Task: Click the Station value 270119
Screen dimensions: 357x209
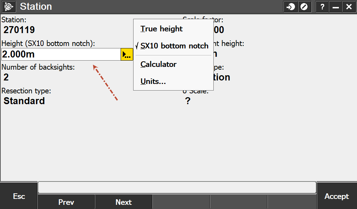Action: pos(19,30)
